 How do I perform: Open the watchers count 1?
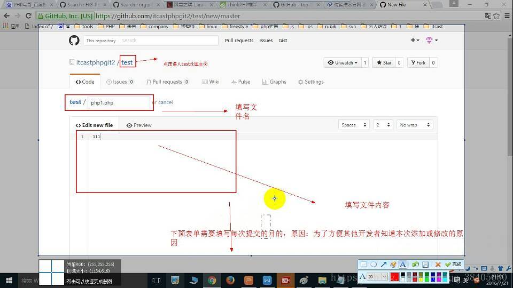(x=365, y=62)
